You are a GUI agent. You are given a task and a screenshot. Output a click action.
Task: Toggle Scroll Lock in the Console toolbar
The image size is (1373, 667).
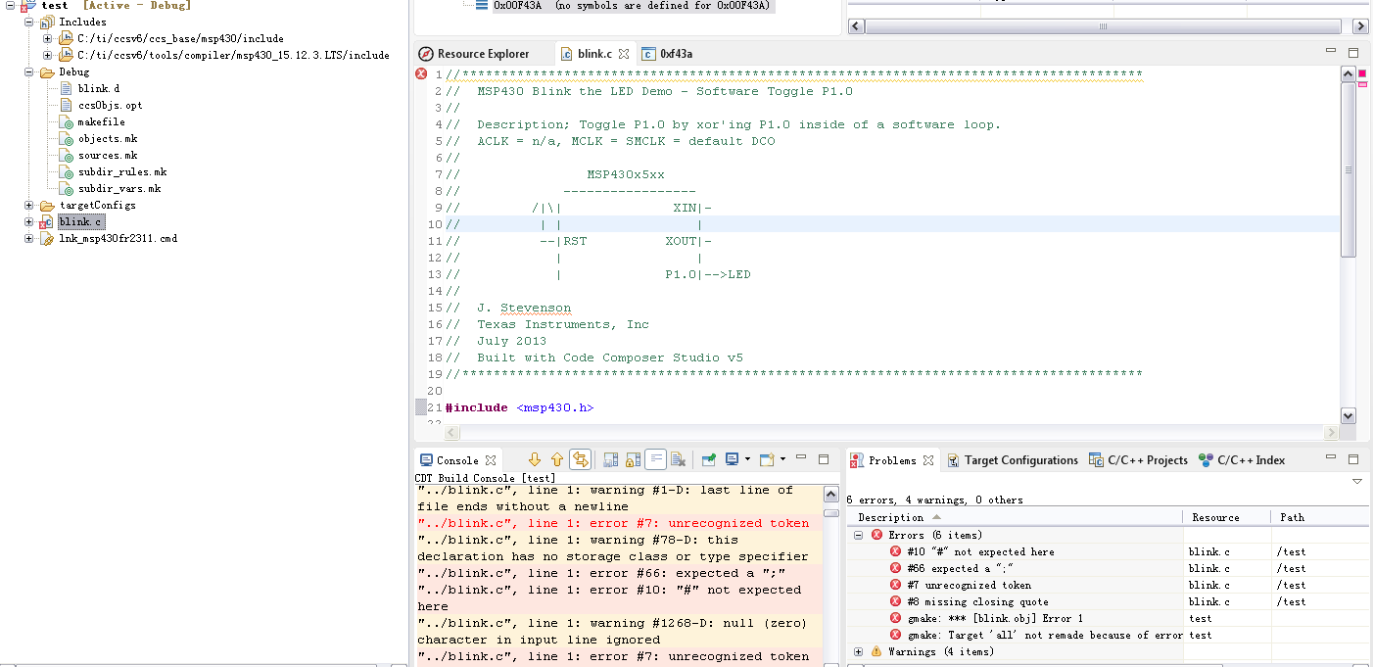[633, 459]
